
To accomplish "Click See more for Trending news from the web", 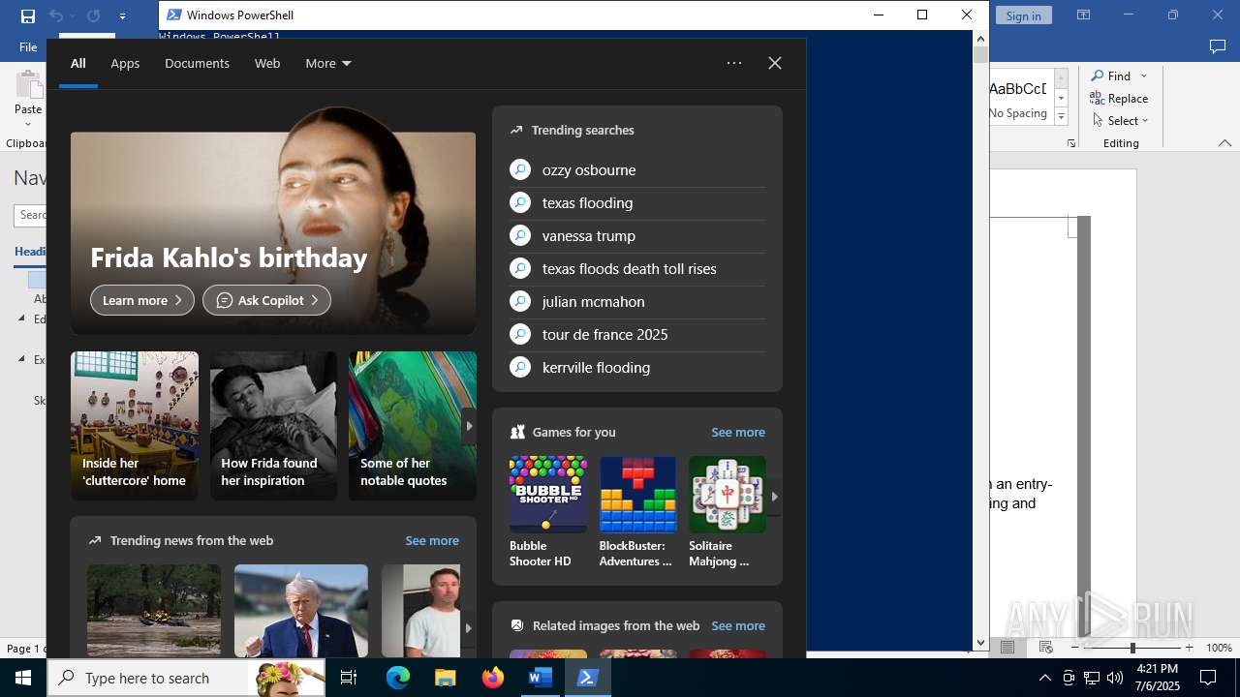I will click(x=432, y=540).
